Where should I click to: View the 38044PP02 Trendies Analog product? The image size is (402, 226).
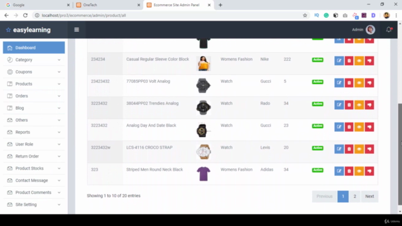[359, 105]
